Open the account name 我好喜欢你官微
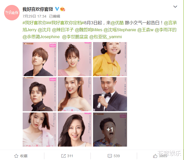The width and height of the screenshot is (184, 160). (38, 9)
